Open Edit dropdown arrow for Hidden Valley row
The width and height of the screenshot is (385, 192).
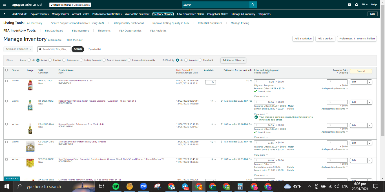point(369,102)
